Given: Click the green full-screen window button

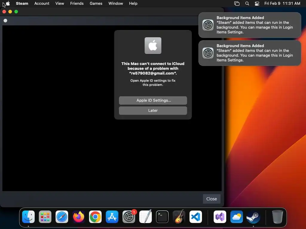Looking at the screenshot, I should coord(16,12).
